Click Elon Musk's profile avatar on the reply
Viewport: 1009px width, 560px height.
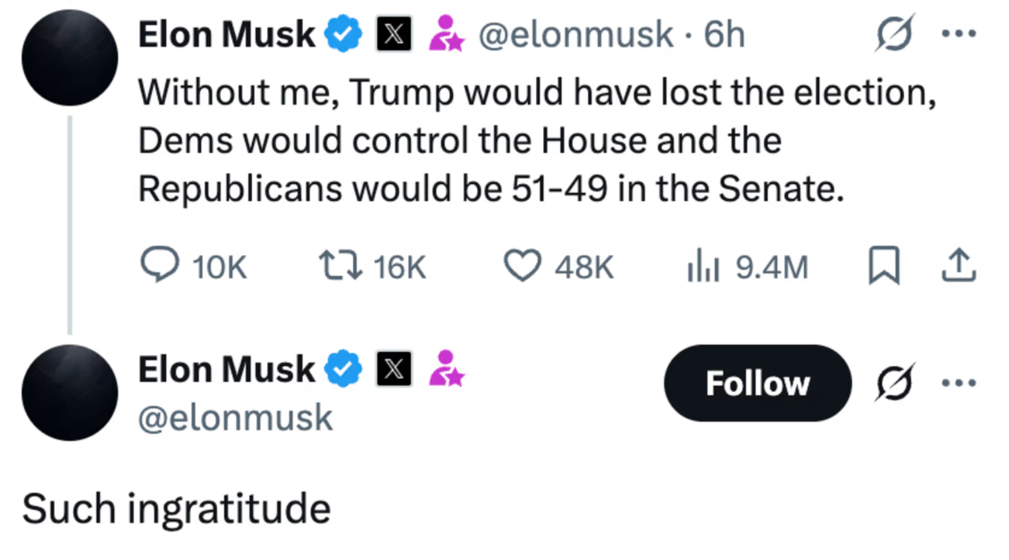69,392
